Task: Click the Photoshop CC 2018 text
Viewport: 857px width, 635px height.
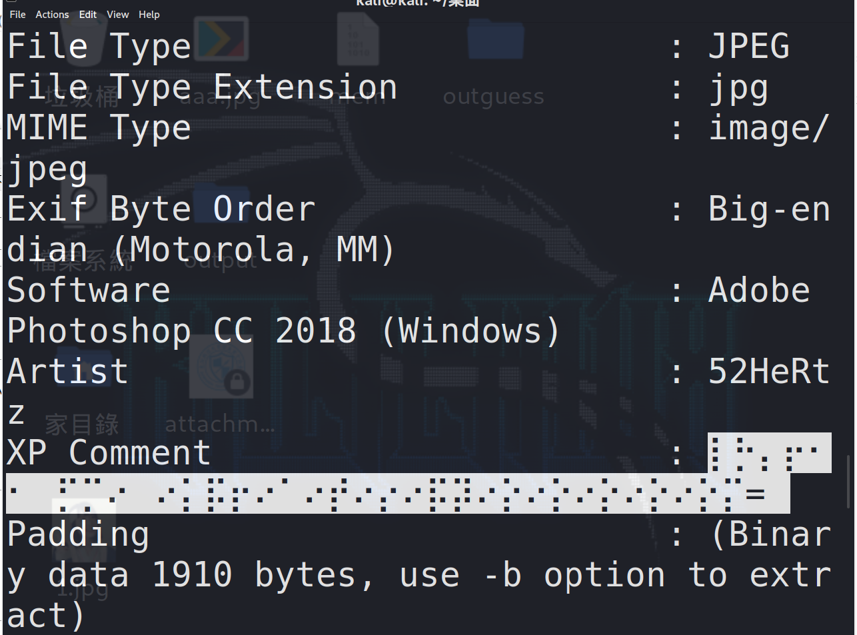Action: [181, 331]
